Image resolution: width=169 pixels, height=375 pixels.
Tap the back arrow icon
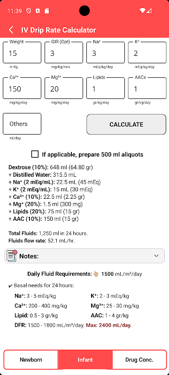point(11,30)
